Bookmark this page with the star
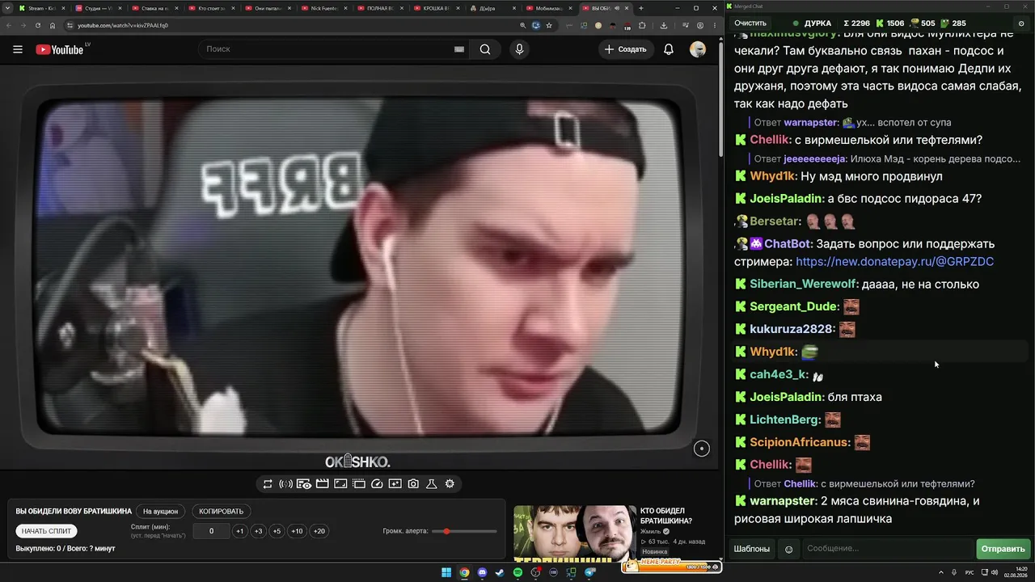Image resolution: width=1035 pixels, height=582 pixels. pos(549,25)
